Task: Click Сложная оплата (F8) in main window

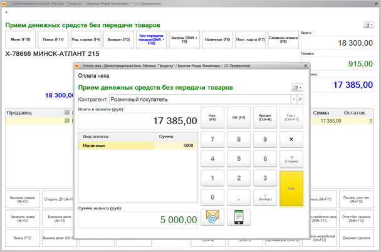Action: [283, 39]
